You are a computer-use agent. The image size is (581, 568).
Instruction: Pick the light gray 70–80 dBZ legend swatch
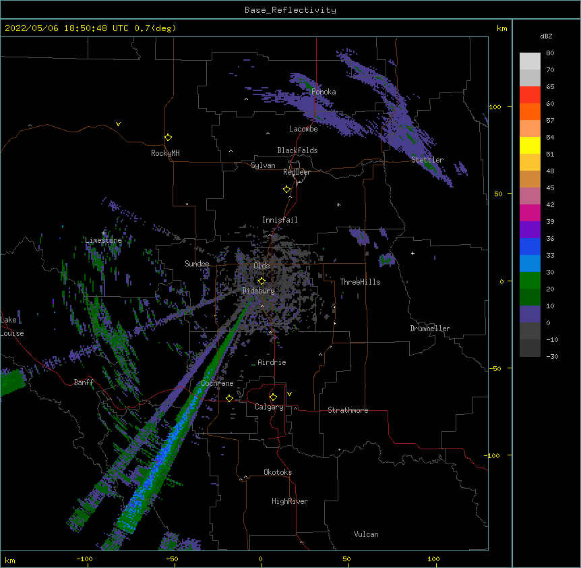coord(530,61)
